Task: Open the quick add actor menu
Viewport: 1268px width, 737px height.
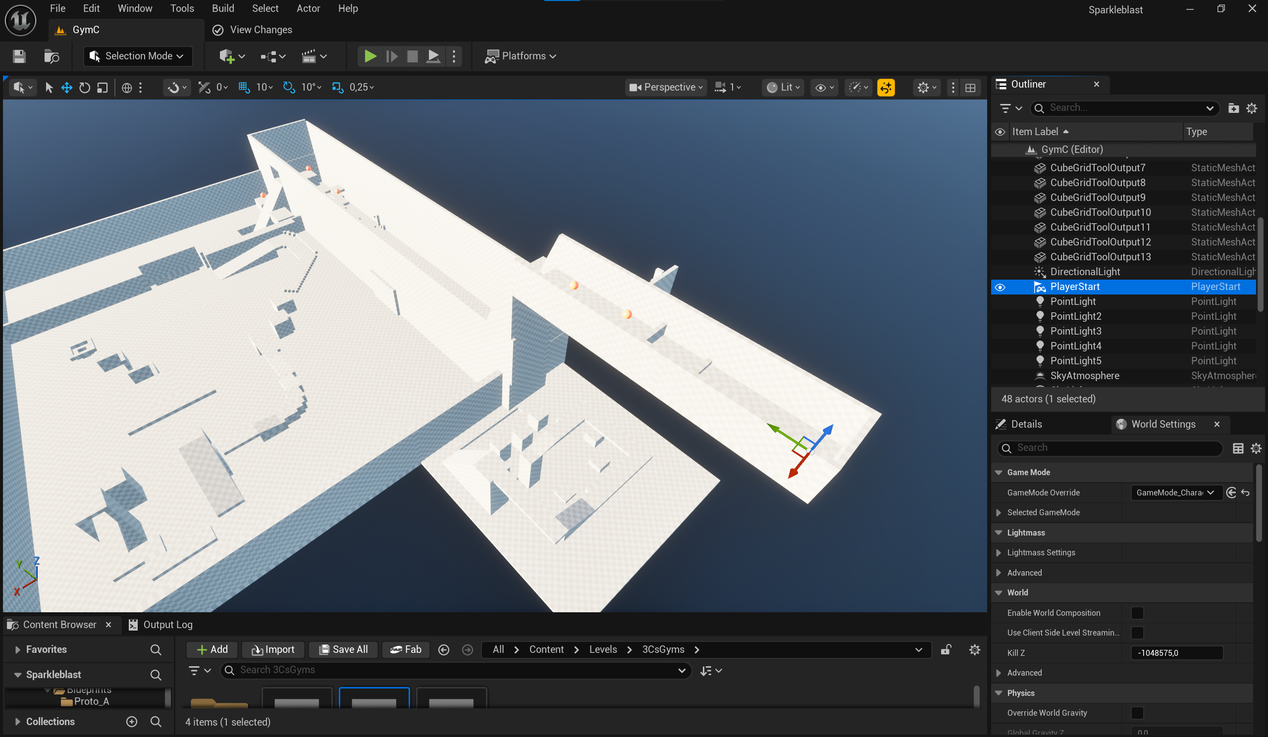Action: tap(231, 56)
